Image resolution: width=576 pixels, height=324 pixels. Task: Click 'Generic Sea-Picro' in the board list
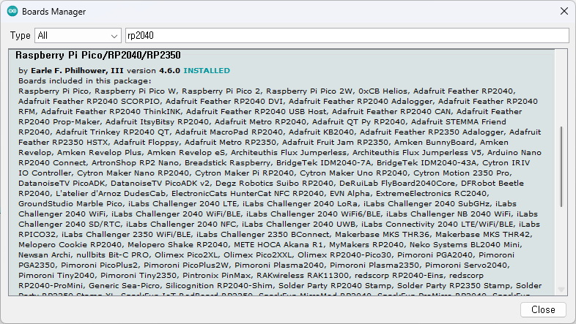pyautogui.click(x=124, y=285)
